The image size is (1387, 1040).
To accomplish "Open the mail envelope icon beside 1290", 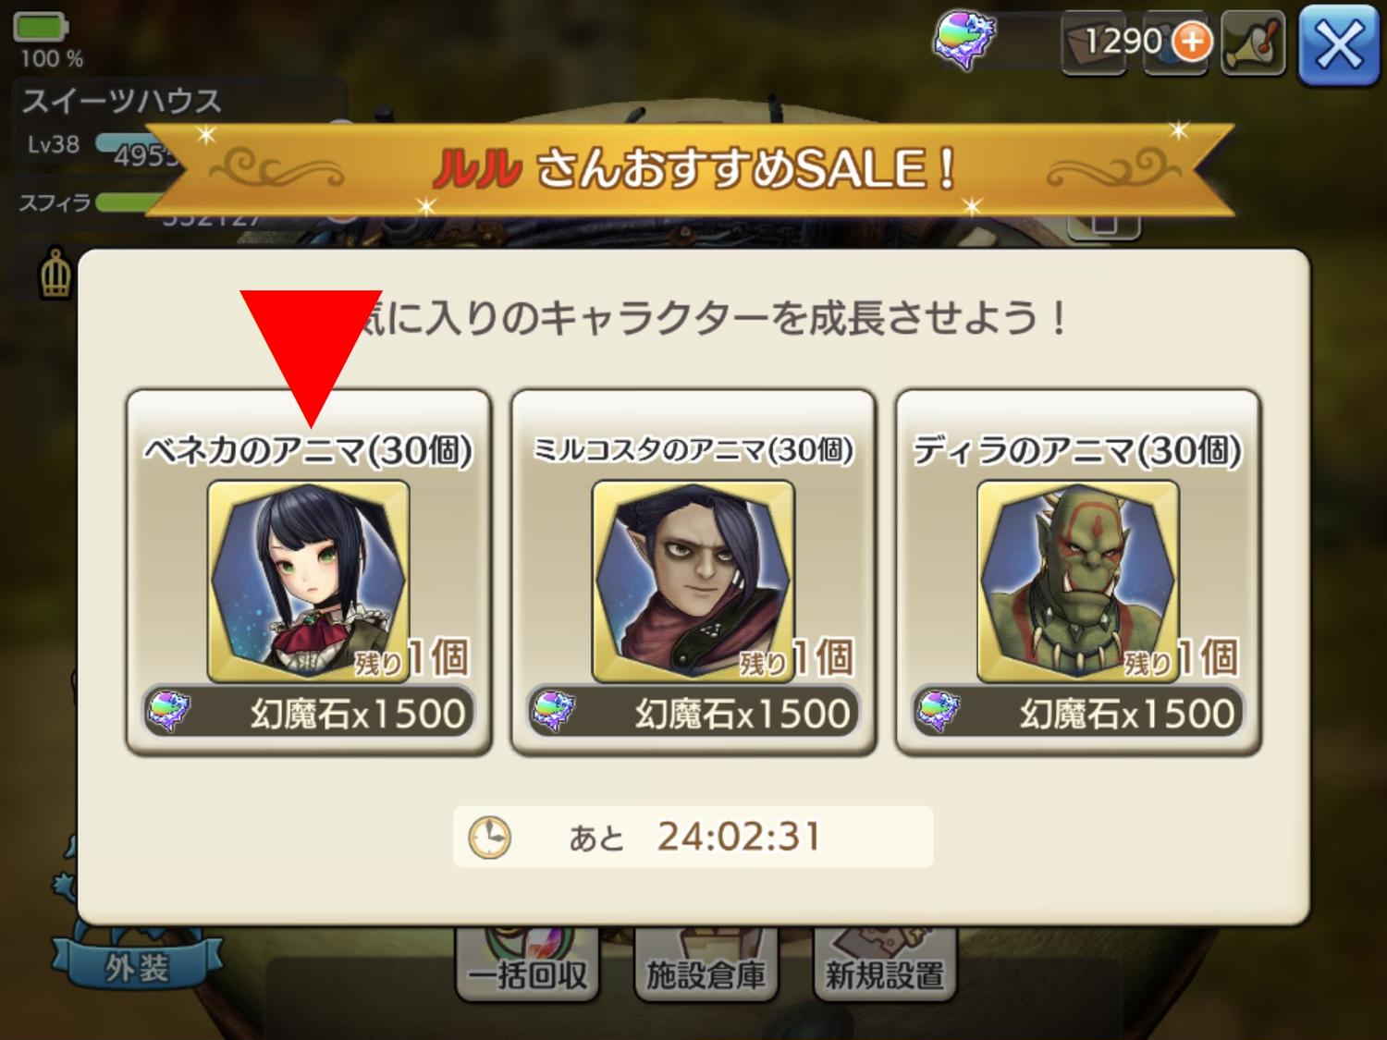I will tap(1093, 43).
